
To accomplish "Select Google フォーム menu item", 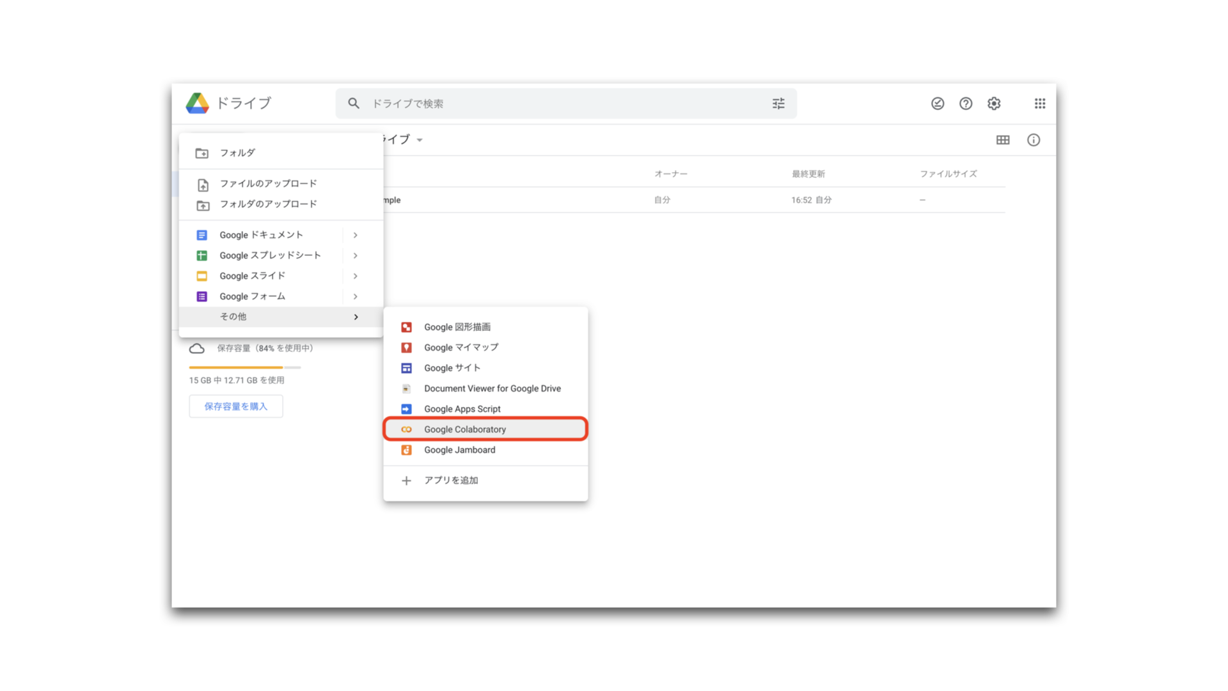I will [281, 296].
